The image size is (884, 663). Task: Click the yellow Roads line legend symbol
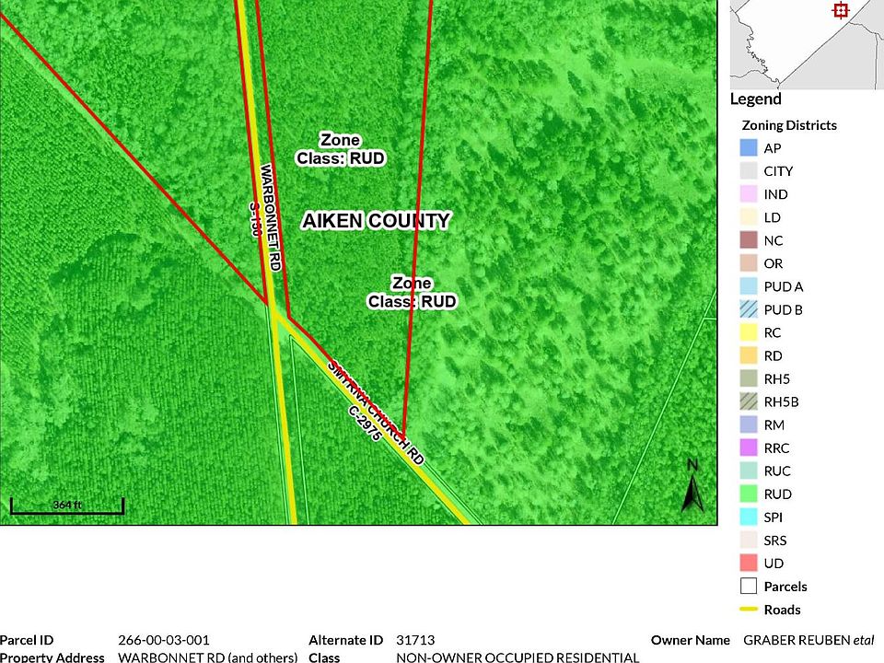748,610
